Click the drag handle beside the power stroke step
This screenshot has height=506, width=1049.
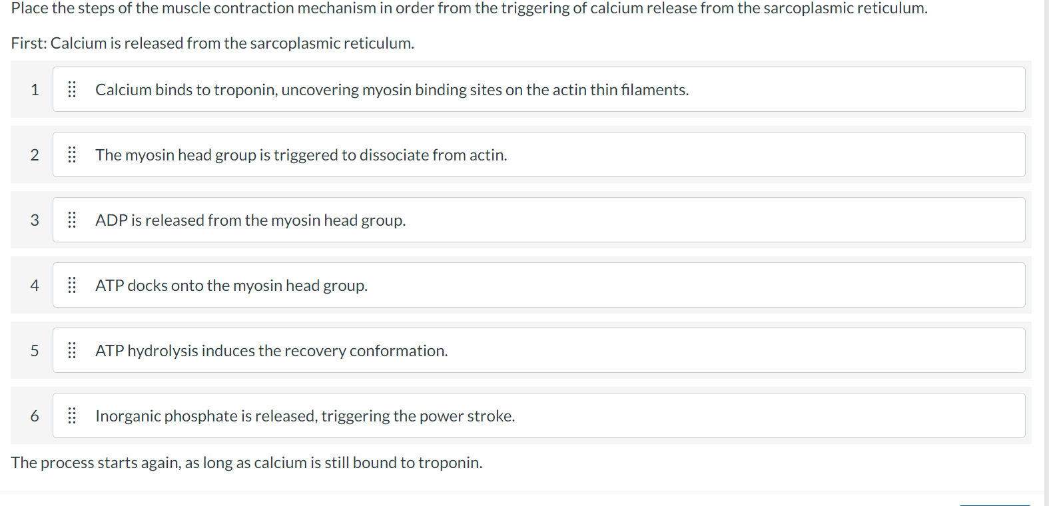pyautogui.click(x=73, y=415)
